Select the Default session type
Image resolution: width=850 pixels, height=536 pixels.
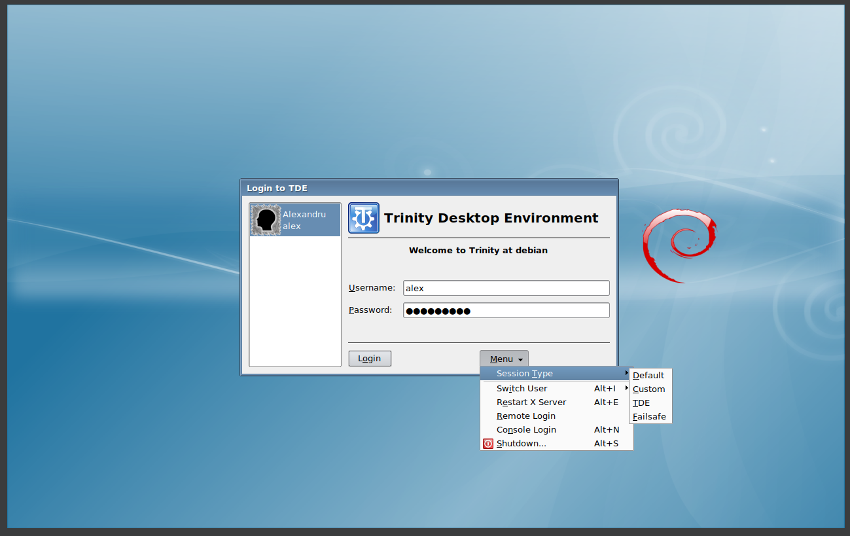[x=648, y=375]
